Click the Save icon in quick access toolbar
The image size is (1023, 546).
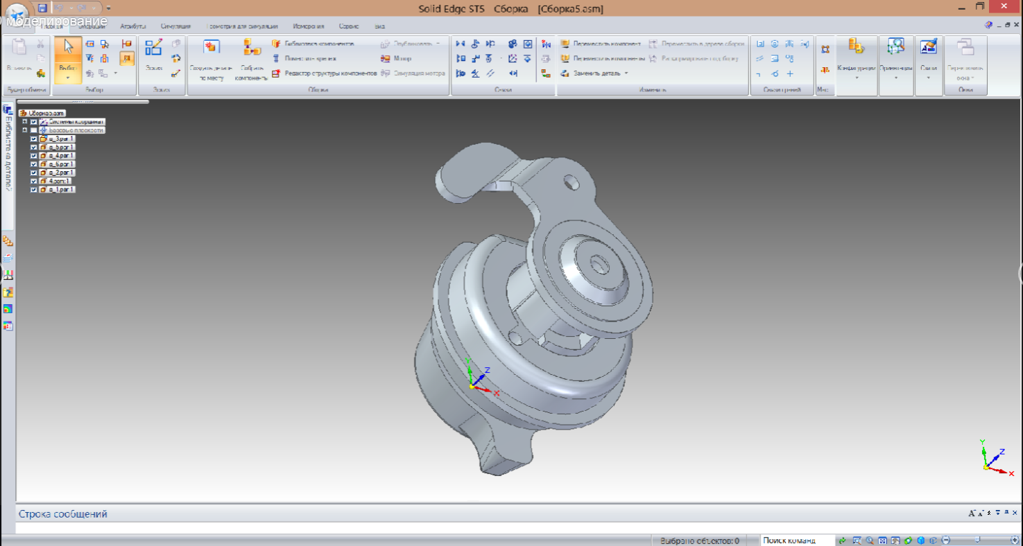coord(42,8)
